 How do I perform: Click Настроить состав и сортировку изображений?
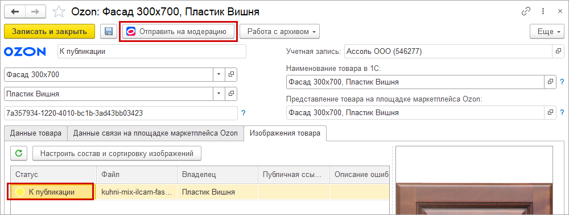click(x=117, y=153)
